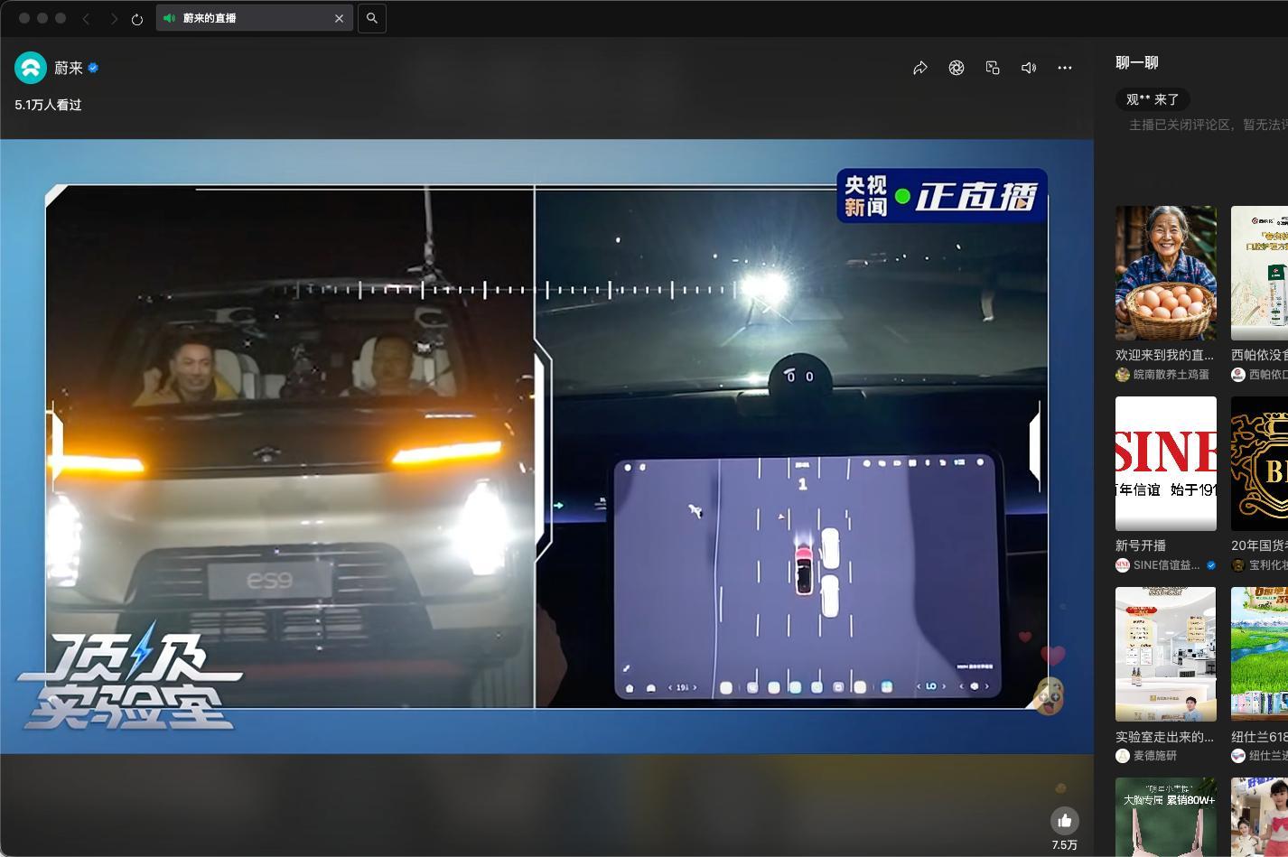Click the SINE streamer avatar icon
The height and width of the screenshot is (857, 1288).
(1123, 564)
